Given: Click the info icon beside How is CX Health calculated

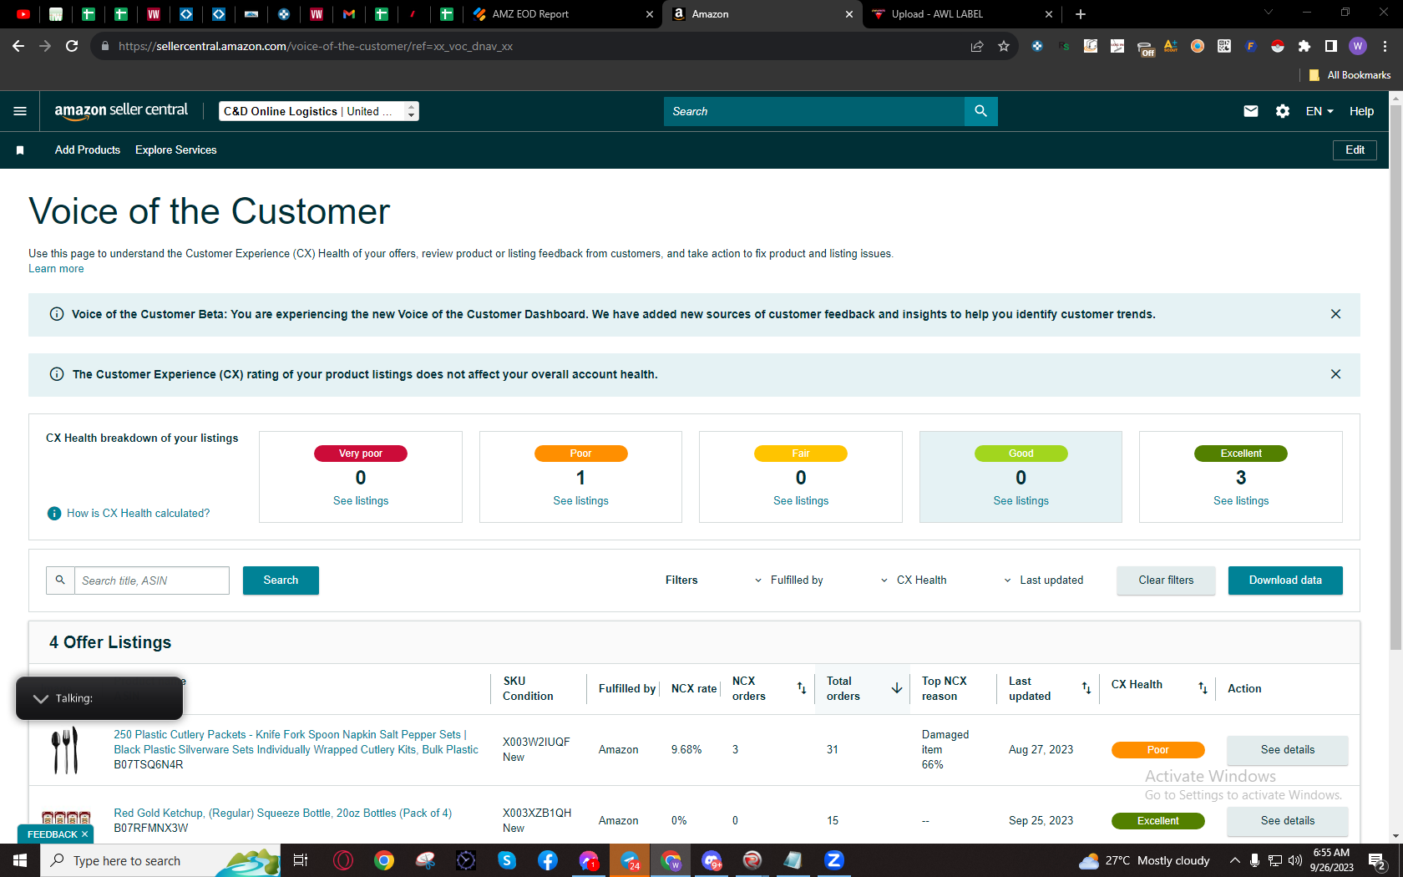Looking at the screenshot, I should pos(54,514).
